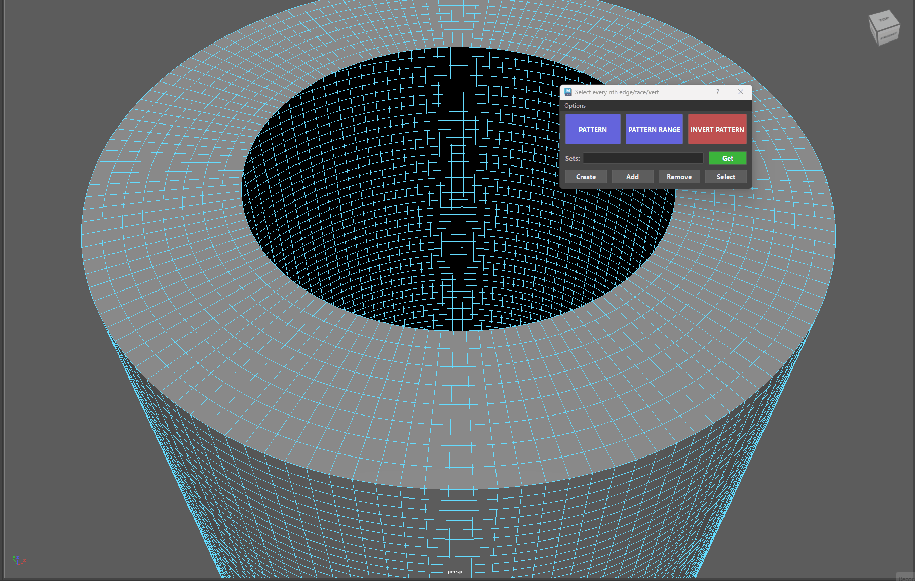The image size is (915, 581).
Task: Click the Maya logo icon in dialog title bar
Action: (x=568, y=92)
